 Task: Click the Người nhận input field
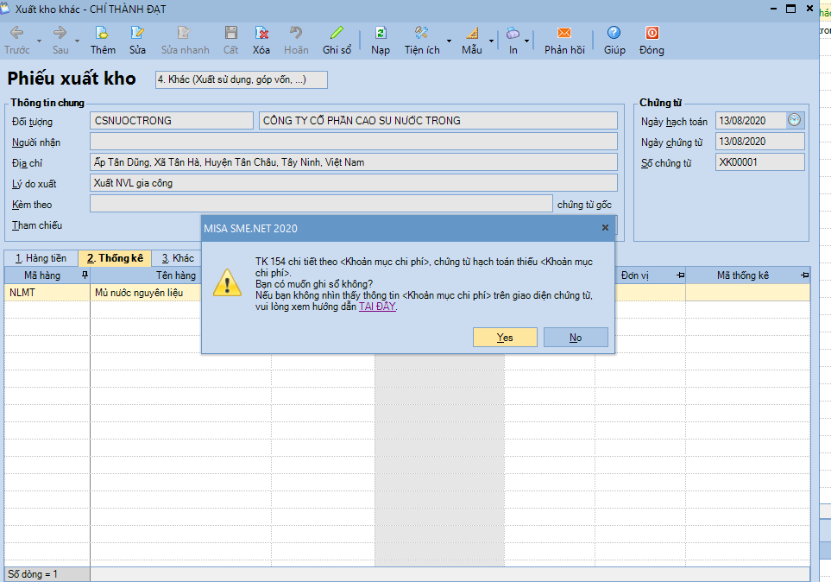click(x=354, y=142)
